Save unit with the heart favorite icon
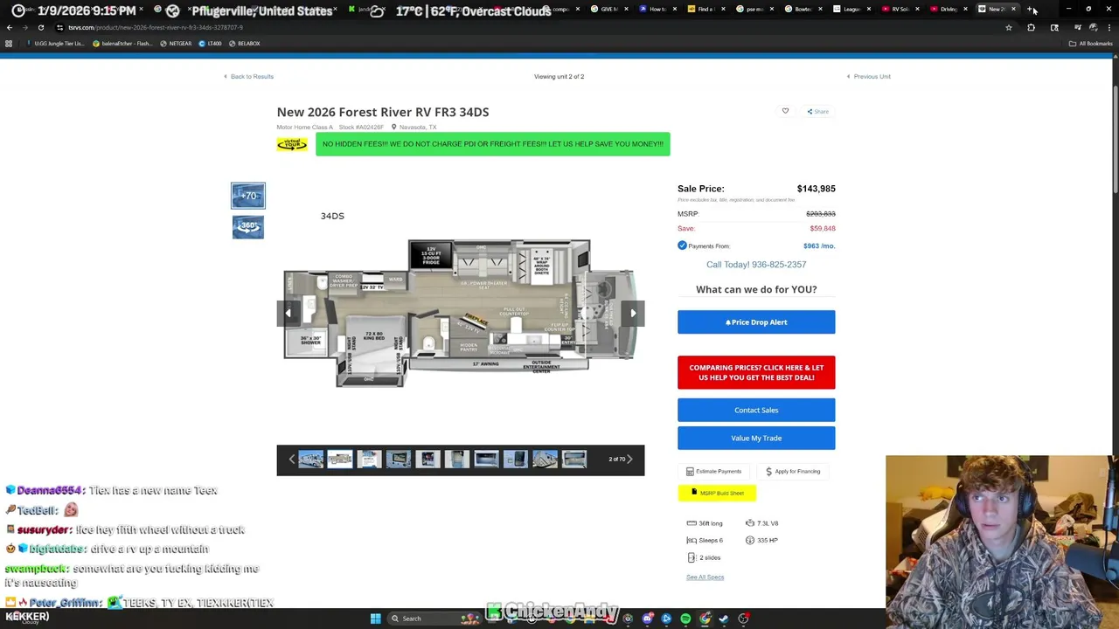The width and height of the screenshot is (1119, 629). pyautogui.click(x=785, y=111)
